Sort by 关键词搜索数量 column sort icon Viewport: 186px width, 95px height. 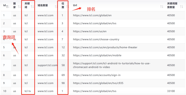[x=182, y=7]
